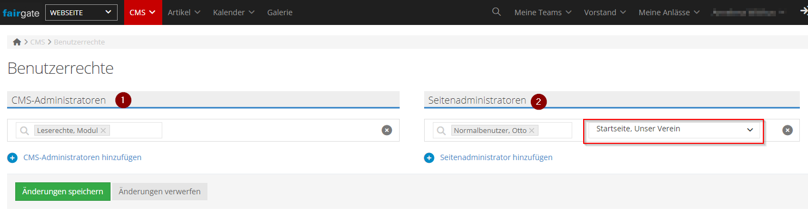Click plus icon beside CMS-Administratoren hinzufügen
This screenshot has height=216, width=808.
(x=13, y=157)
